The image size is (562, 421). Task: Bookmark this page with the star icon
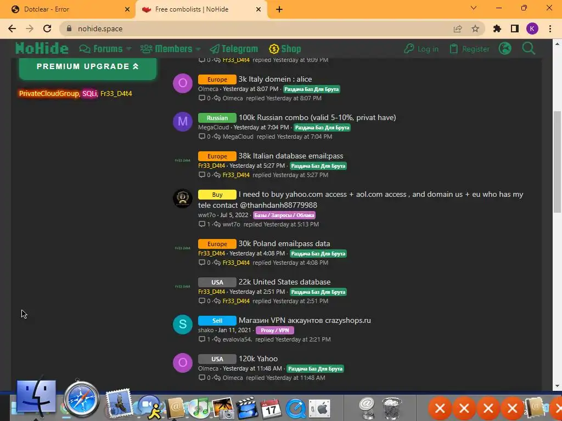tap(475, 29)
